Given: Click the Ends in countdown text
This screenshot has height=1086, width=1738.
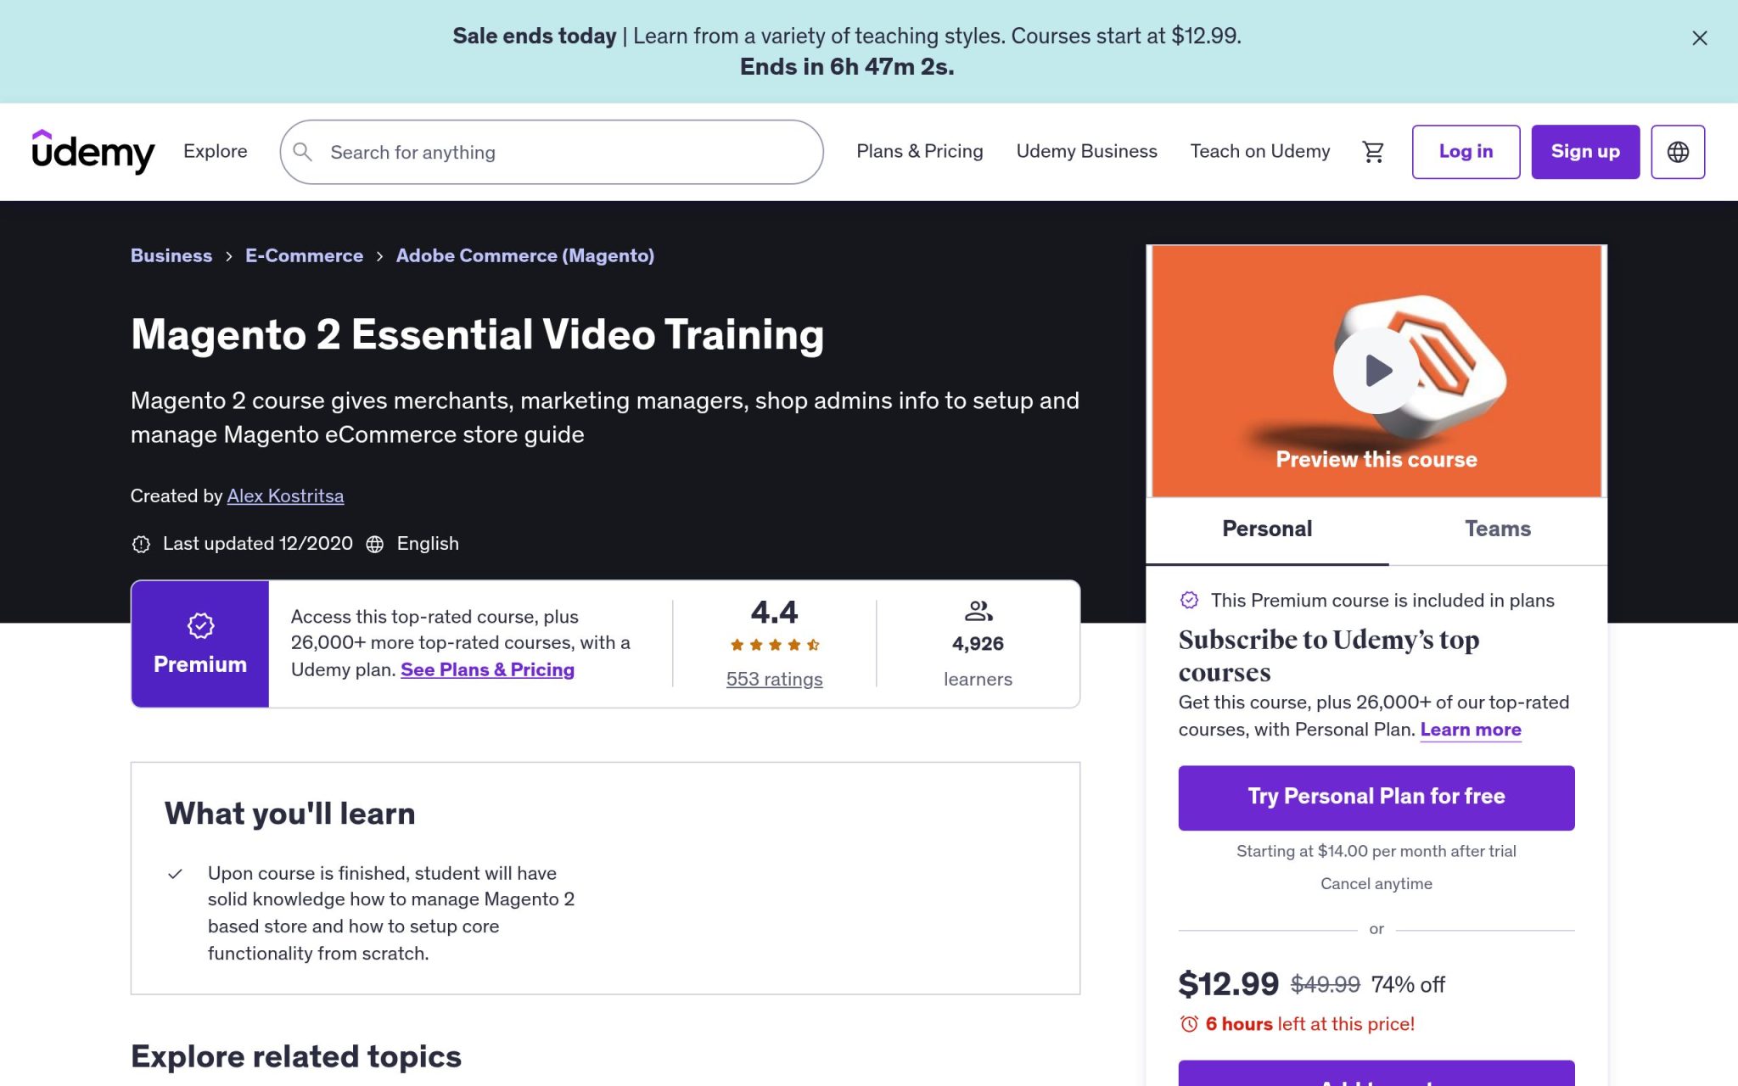Looking at the screenshot, I should 847,67.
